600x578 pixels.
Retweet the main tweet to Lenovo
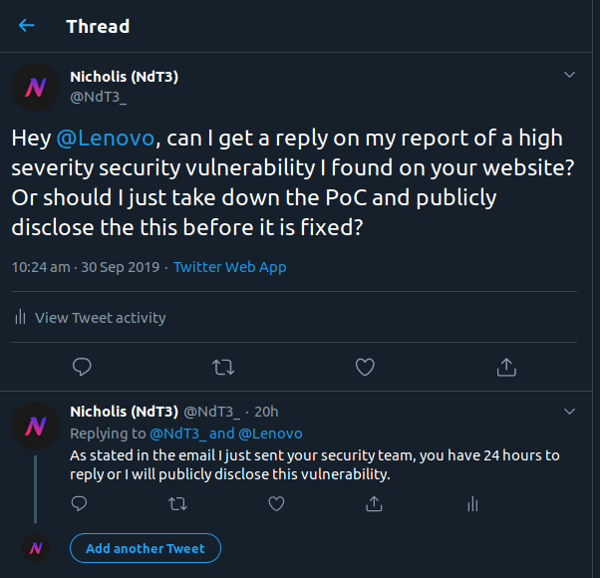pos(223,367)
